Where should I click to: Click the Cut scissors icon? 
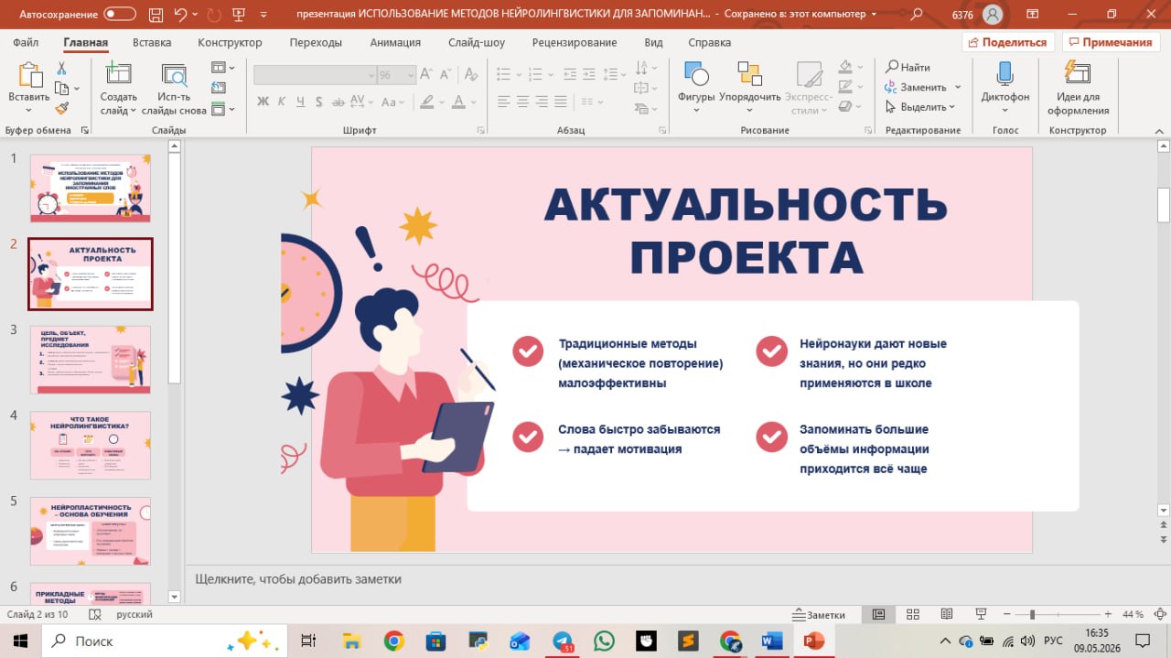coord(61,69)
